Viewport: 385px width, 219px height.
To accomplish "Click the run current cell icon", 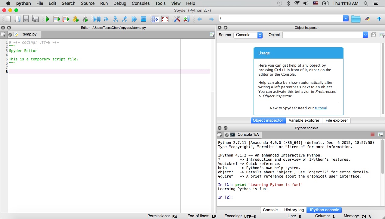I will (x=57, y=19).
